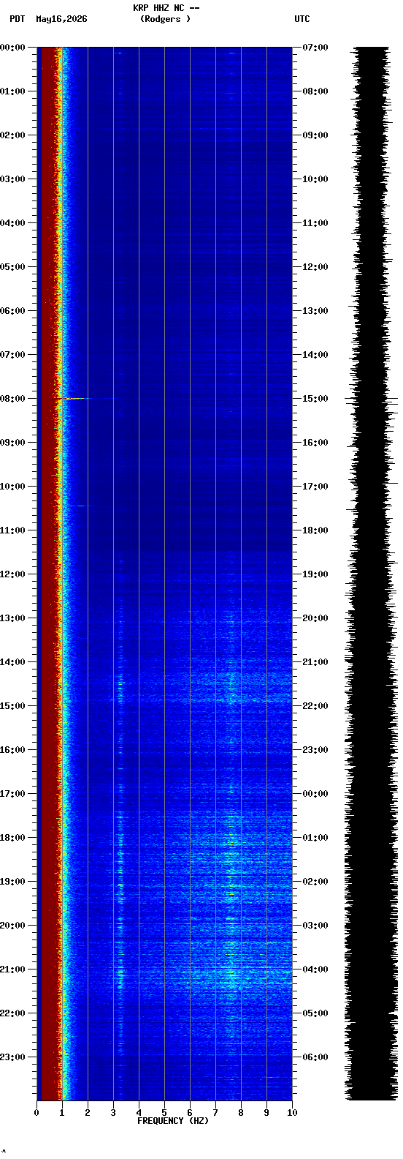Click the 3 Hz frequency tick label
The image size is (403, 1159).
[x=113, y=1113]
